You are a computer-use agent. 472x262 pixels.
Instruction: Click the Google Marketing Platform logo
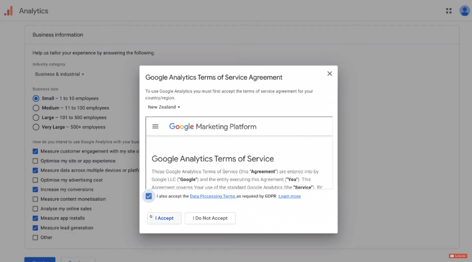point(212,126)
